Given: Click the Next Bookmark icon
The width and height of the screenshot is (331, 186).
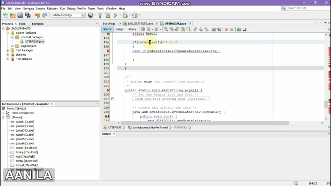Looking at the screenshot, I should tap(201, 29).
